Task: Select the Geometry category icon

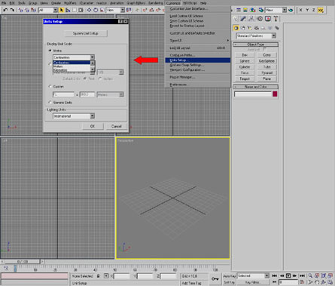Action: 236,28
